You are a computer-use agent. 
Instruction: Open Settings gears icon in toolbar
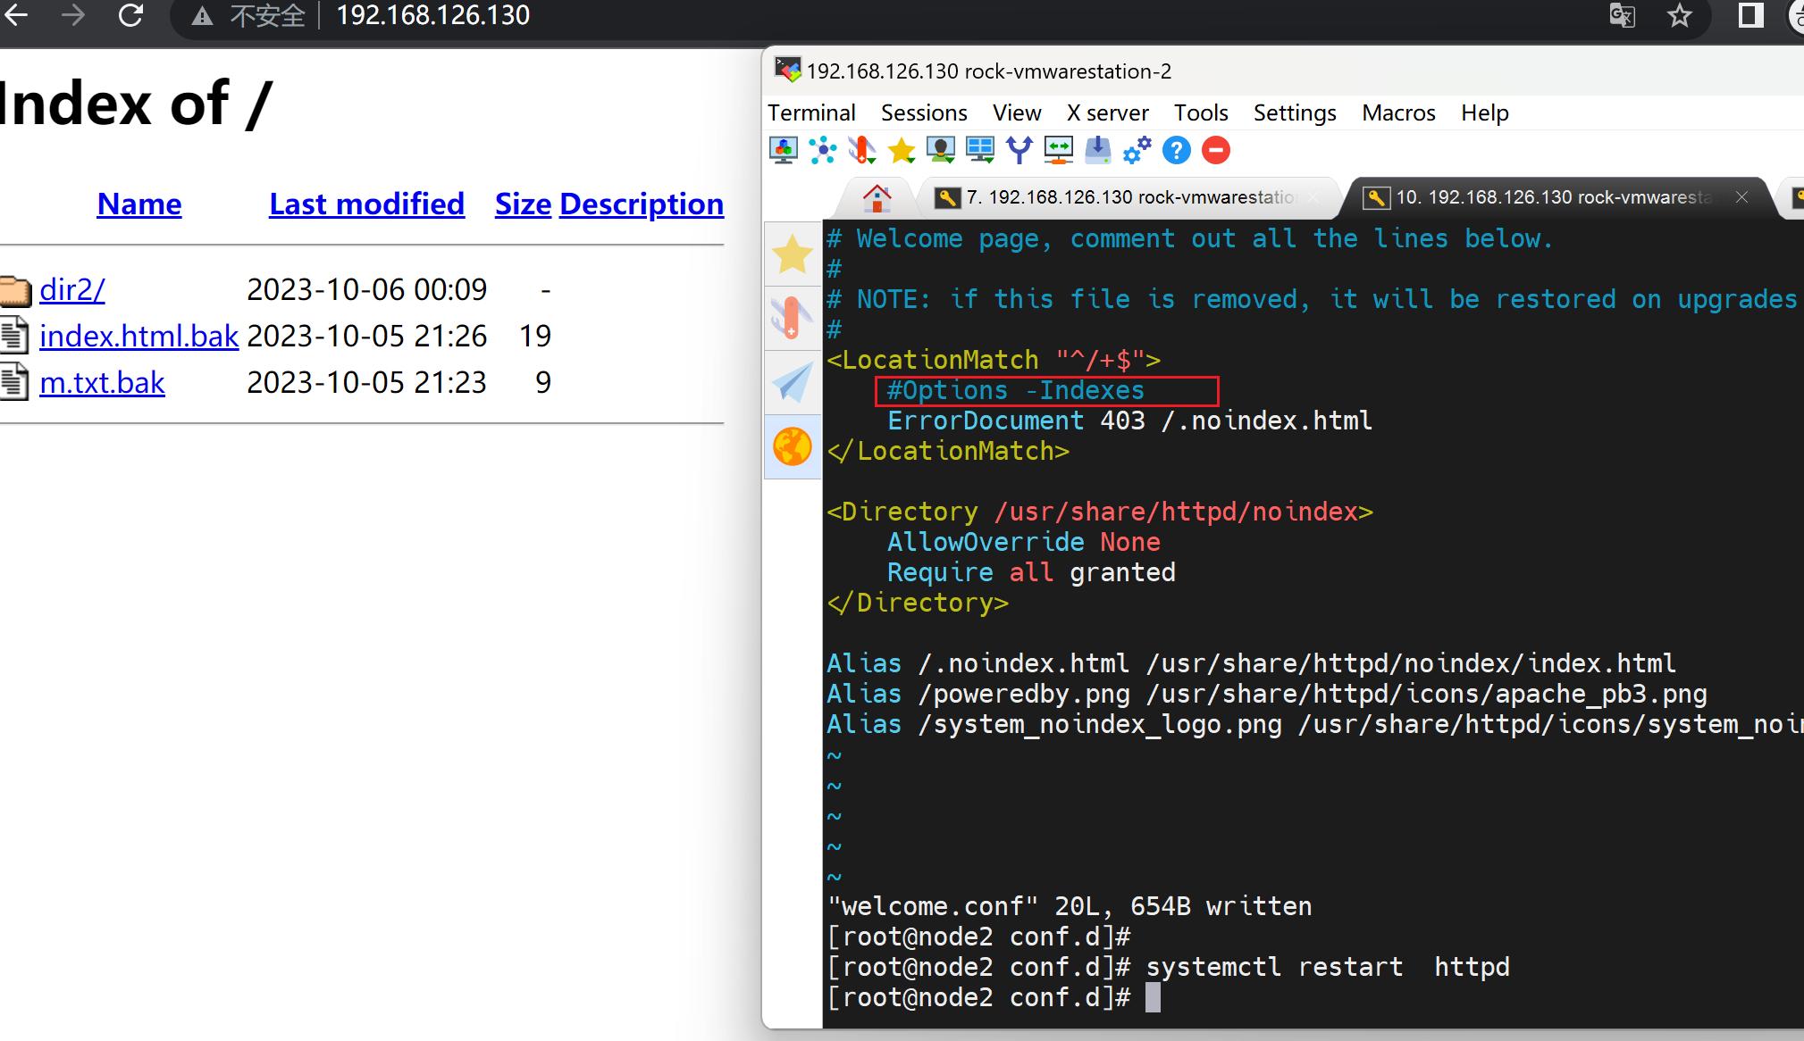1137,150
